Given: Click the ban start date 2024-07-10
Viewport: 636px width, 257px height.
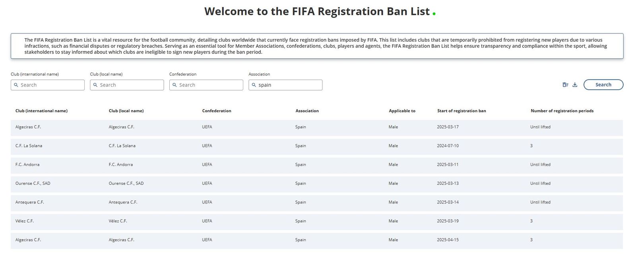Looking at the screenshot, I should tap(448, 146).
